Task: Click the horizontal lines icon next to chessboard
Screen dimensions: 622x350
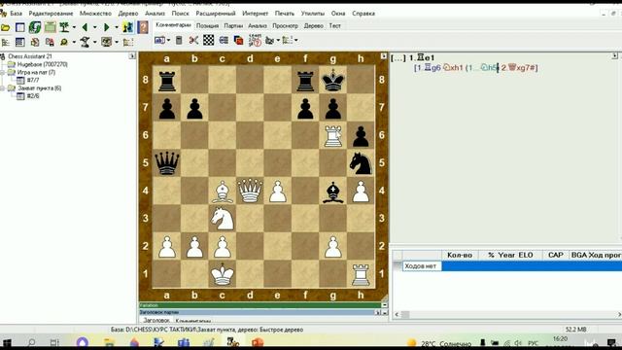Action: click(x=224, y=40)
